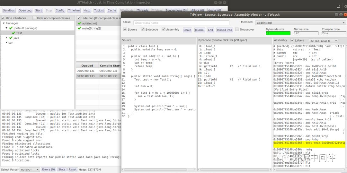Click in the Enter class name field
Screen dimensions: 347x173
tap(181, 23)
